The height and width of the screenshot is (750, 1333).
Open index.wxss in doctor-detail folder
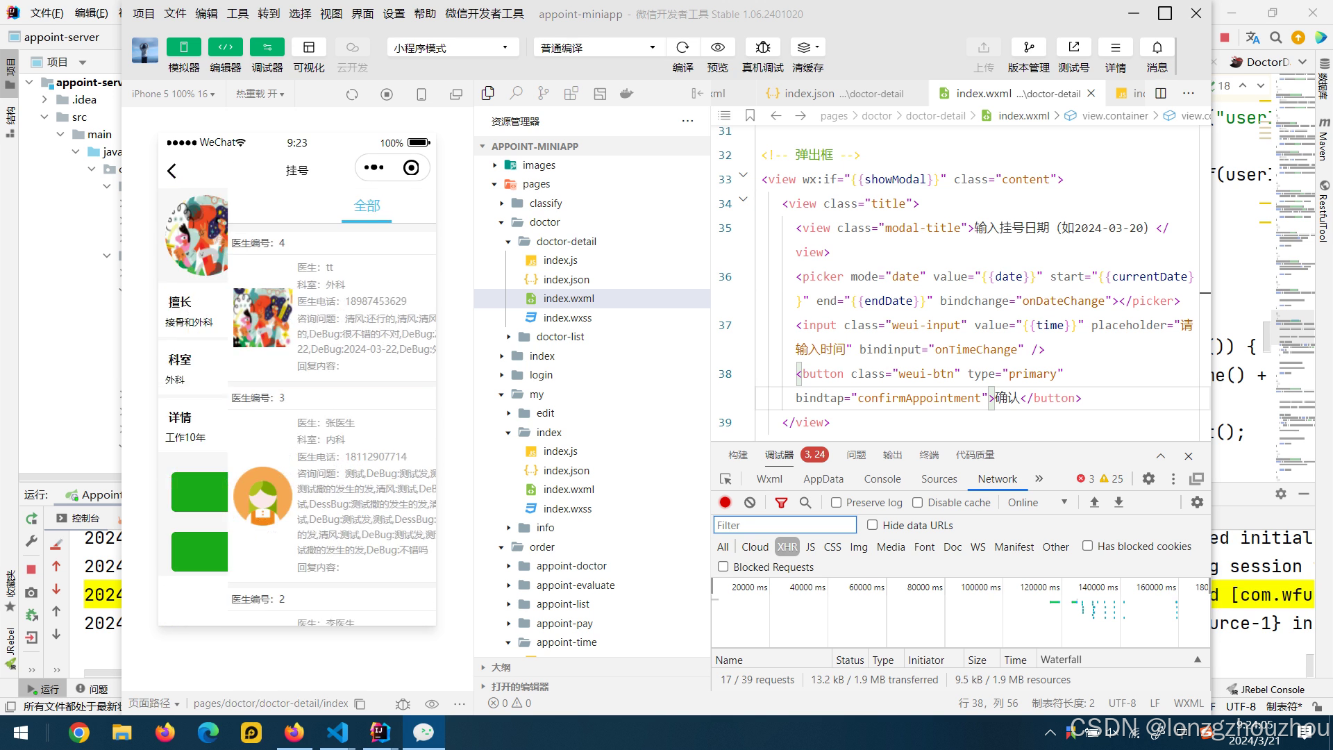click(567, 317)
